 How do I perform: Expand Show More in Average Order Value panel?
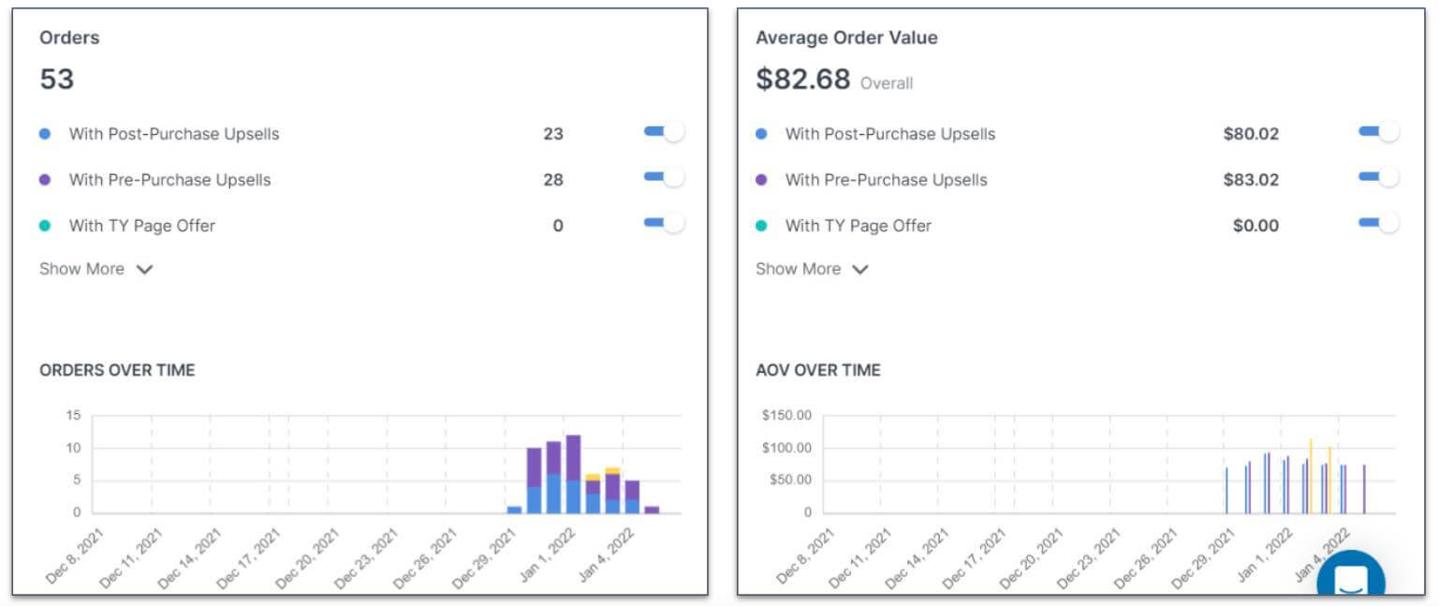(812, 270)
